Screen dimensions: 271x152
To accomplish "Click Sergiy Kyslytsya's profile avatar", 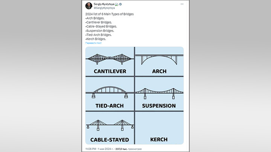I will pyautogui.click(x=89, y=6).
